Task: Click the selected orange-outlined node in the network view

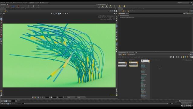Action: coord(133,64)
